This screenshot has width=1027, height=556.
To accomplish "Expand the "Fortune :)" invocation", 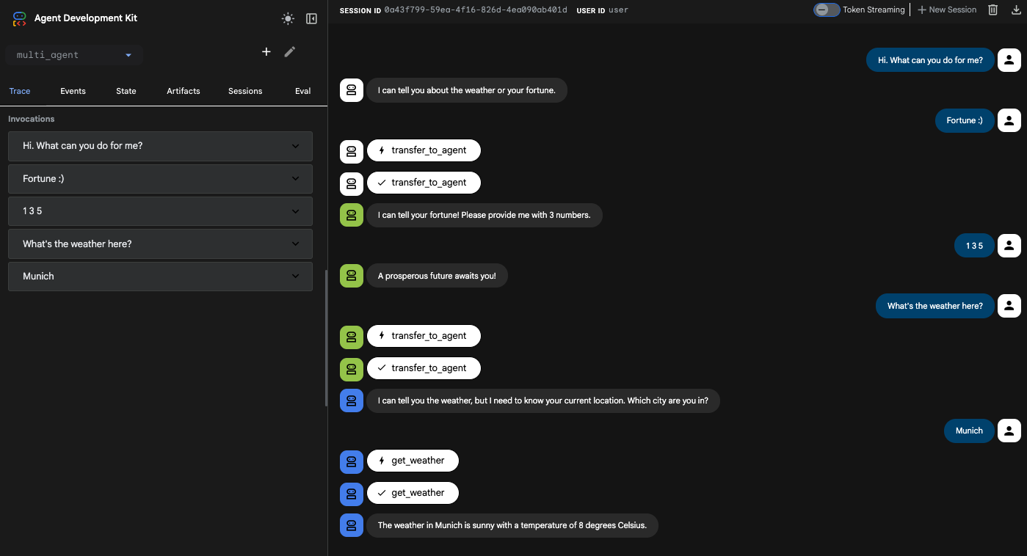I will 160,179.
